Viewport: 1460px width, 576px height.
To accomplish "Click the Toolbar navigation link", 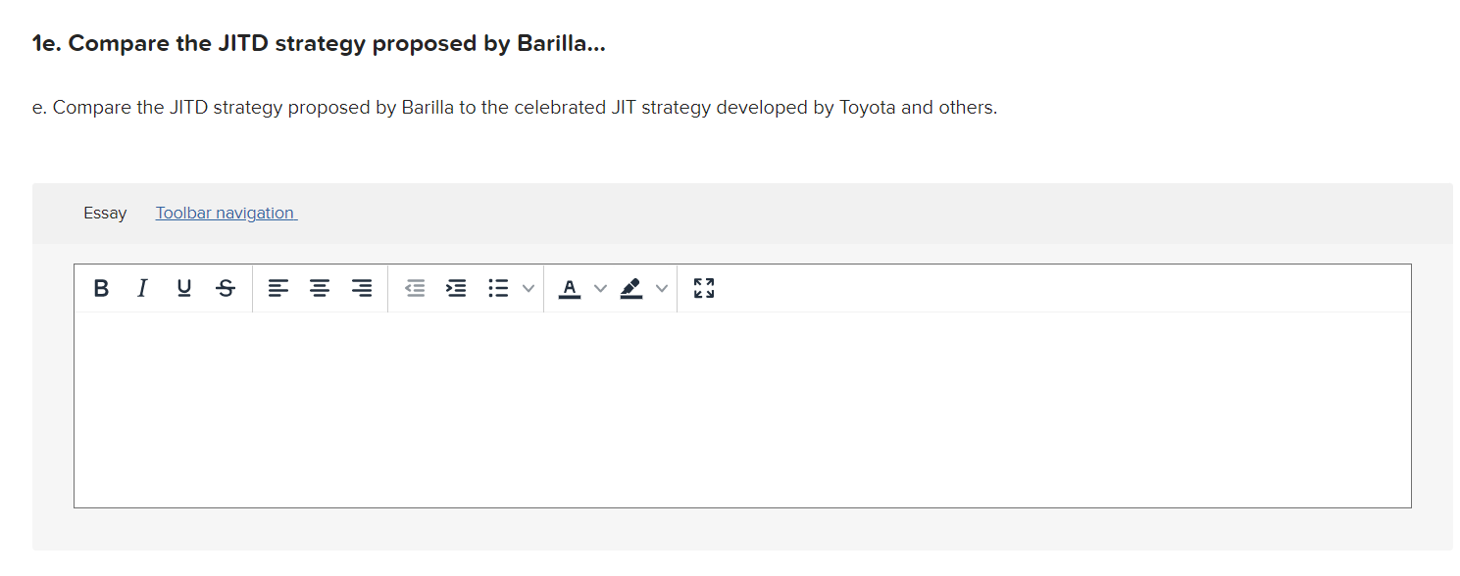I will point(226,213).
